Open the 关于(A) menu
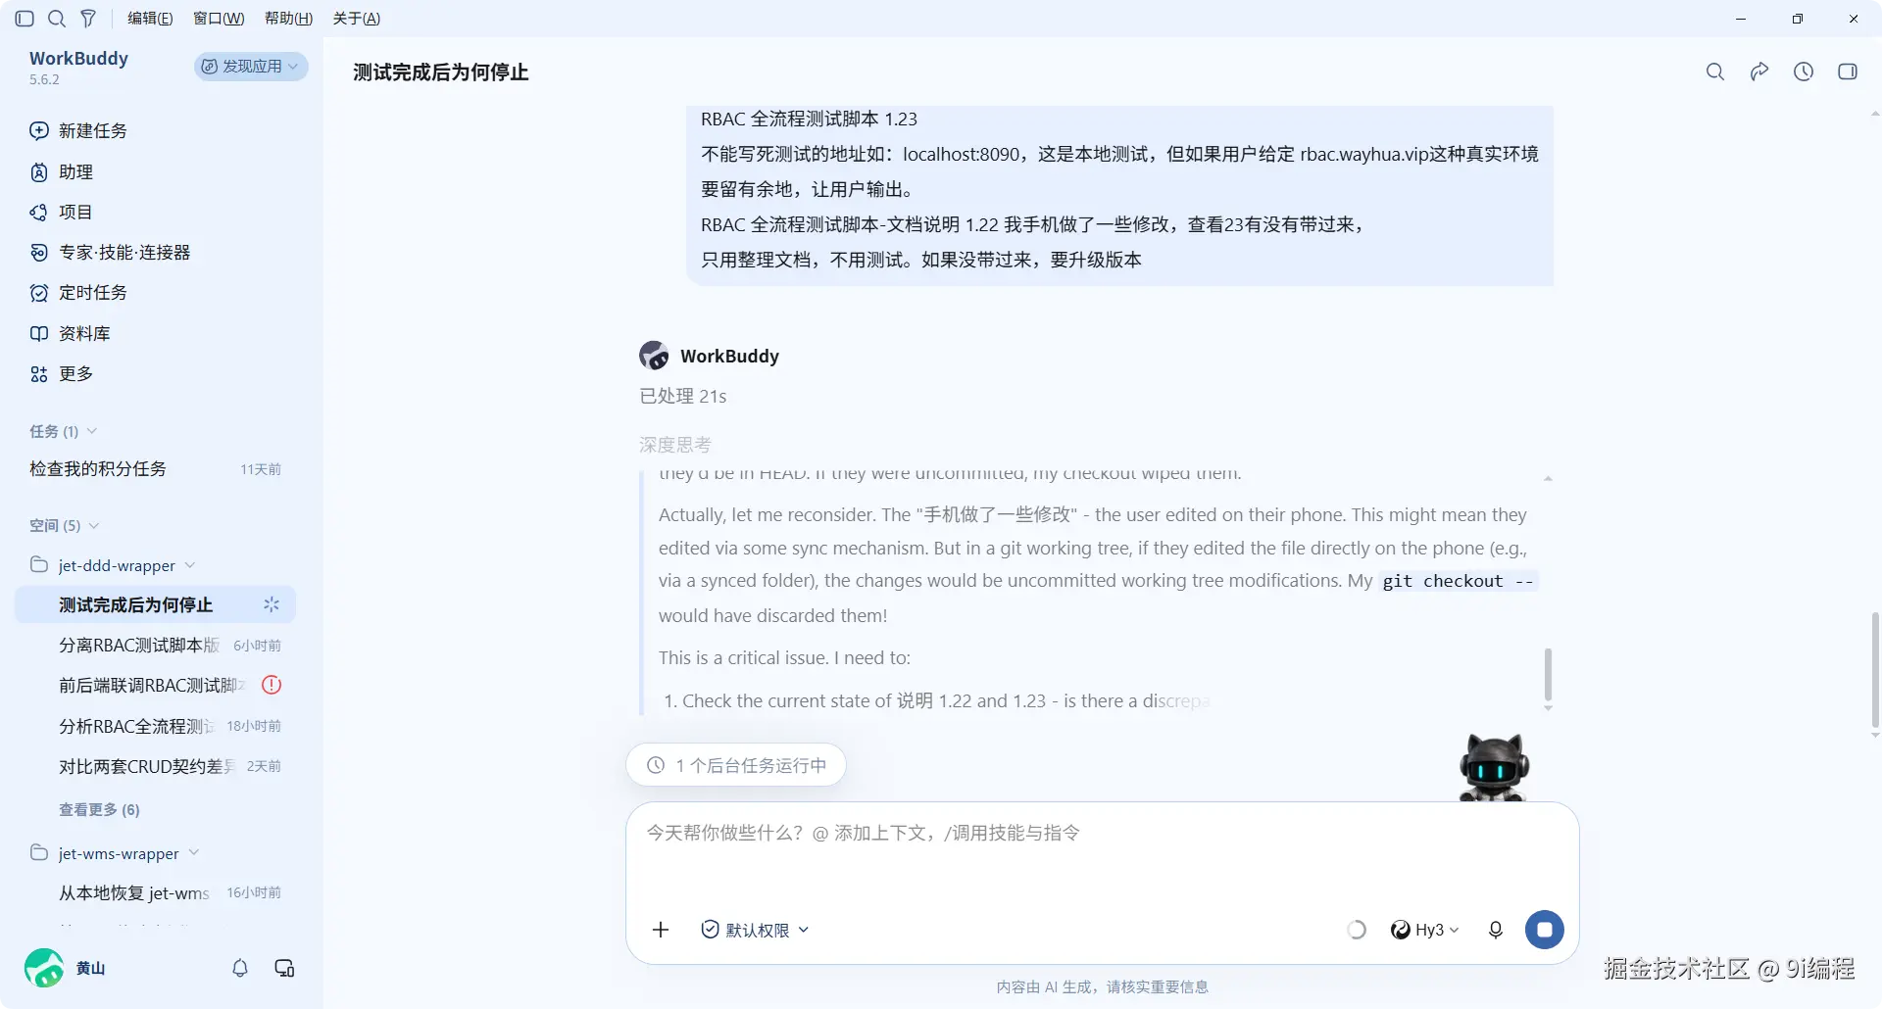 357,19
